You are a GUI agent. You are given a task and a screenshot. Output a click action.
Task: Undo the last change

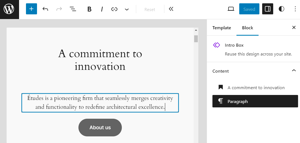click(x=45, y=9)
